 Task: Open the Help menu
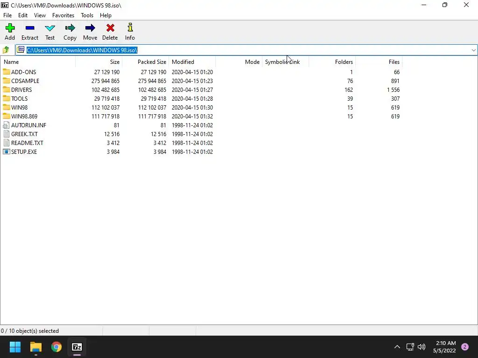106,15
